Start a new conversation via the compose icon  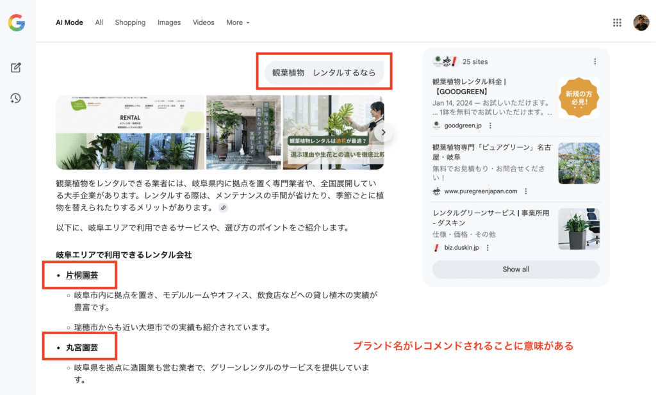[16, 67]
